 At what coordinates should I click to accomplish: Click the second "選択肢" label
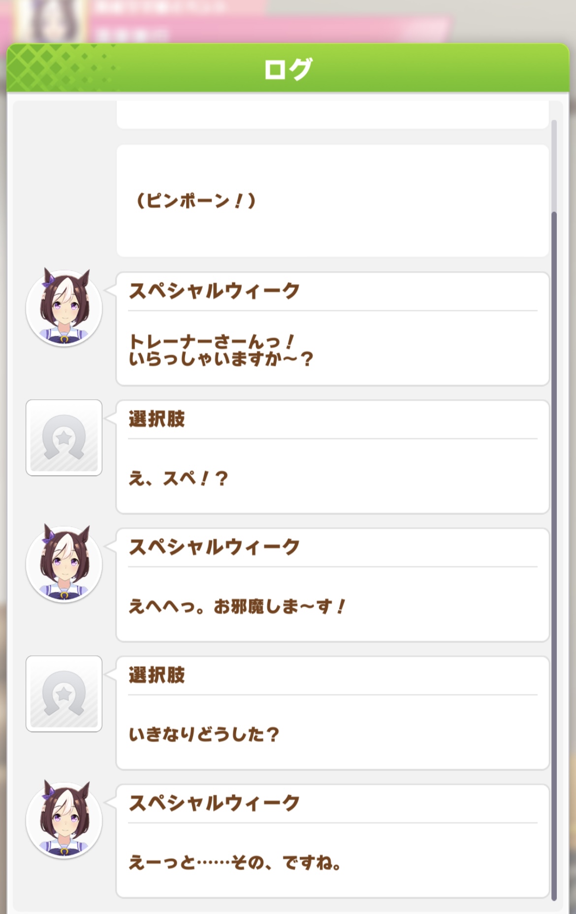157,675
